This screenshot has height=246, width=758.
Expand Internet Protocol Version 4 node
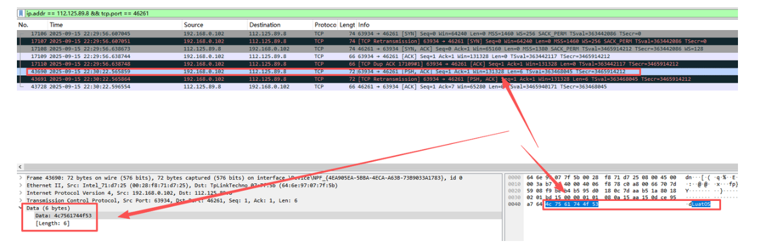[x=21, y=193]
